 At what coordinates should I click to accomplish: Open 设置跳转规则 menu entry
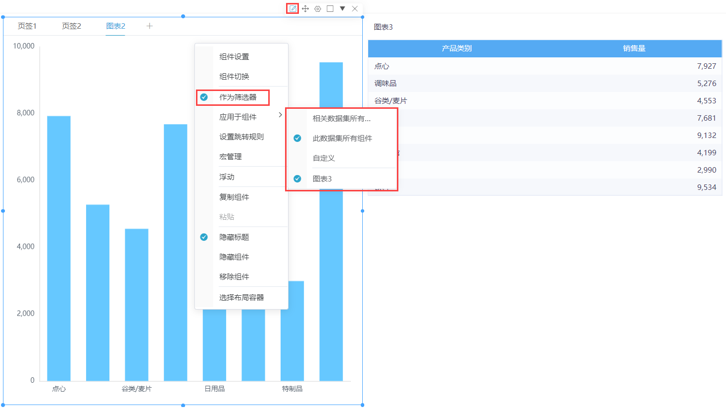click(x=242, y=137)
